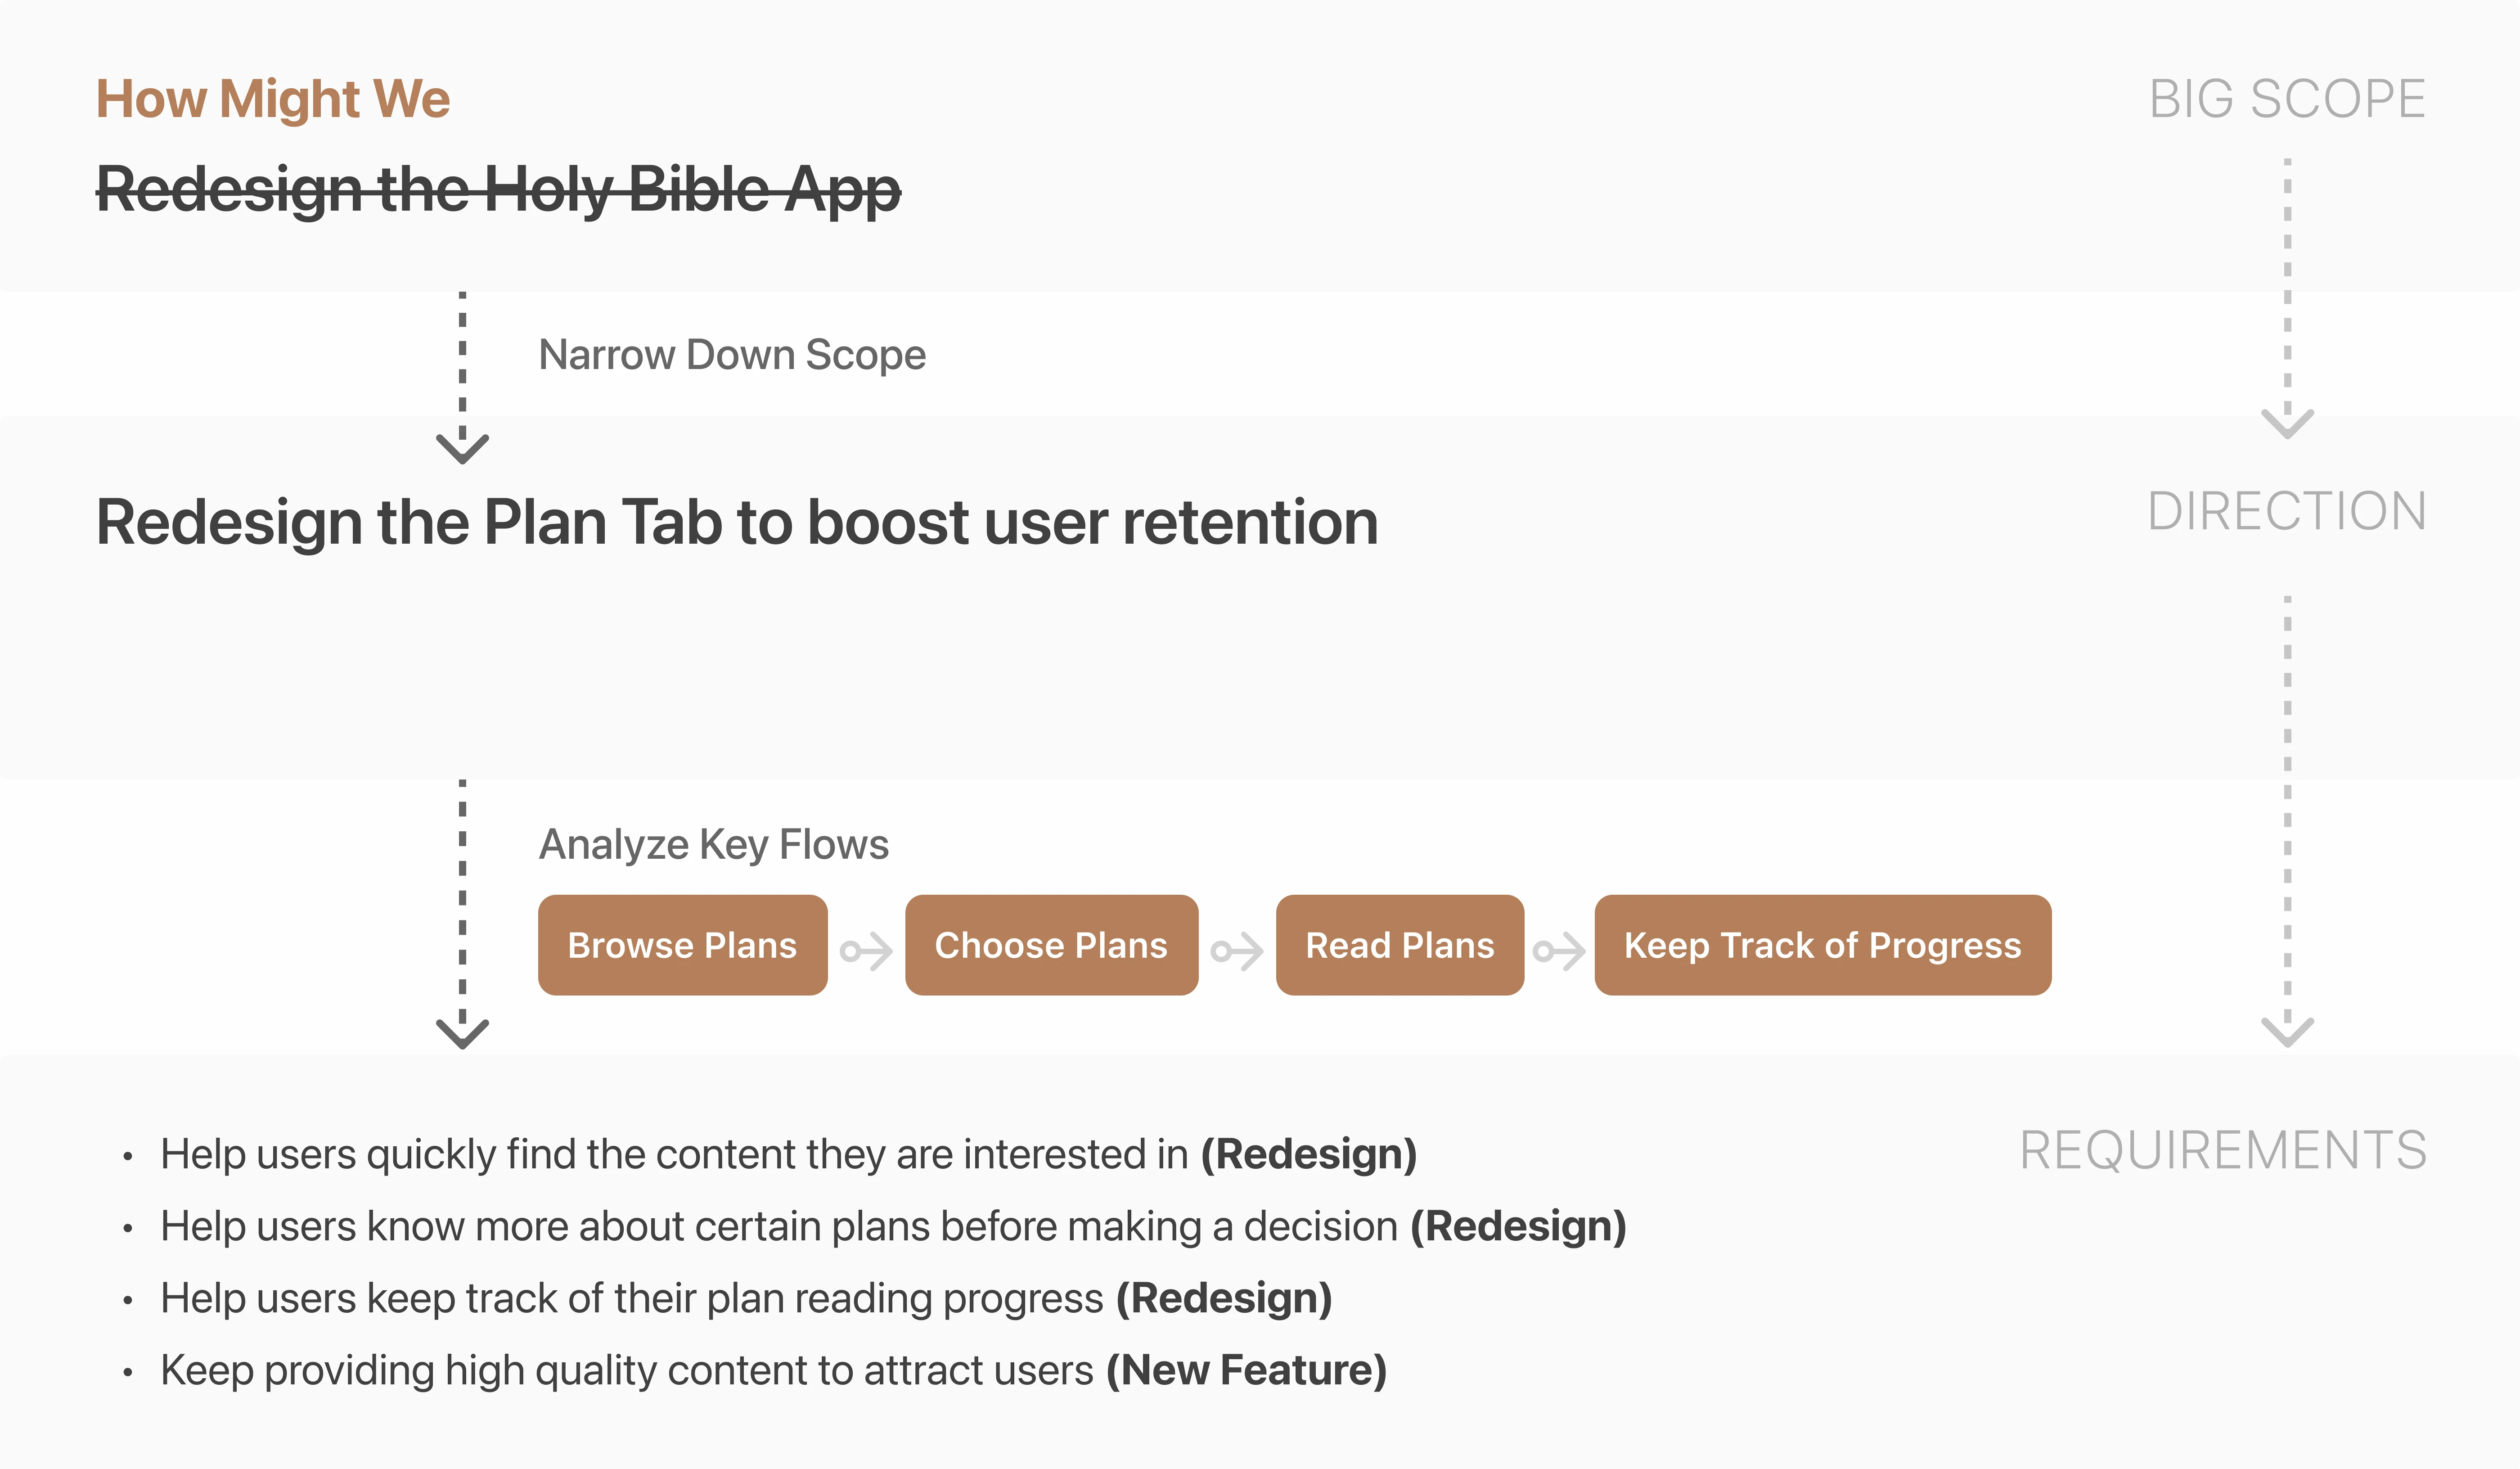Select the Read Plans flow step
Viewport: 2520px width, 1469px height.
1399,945
